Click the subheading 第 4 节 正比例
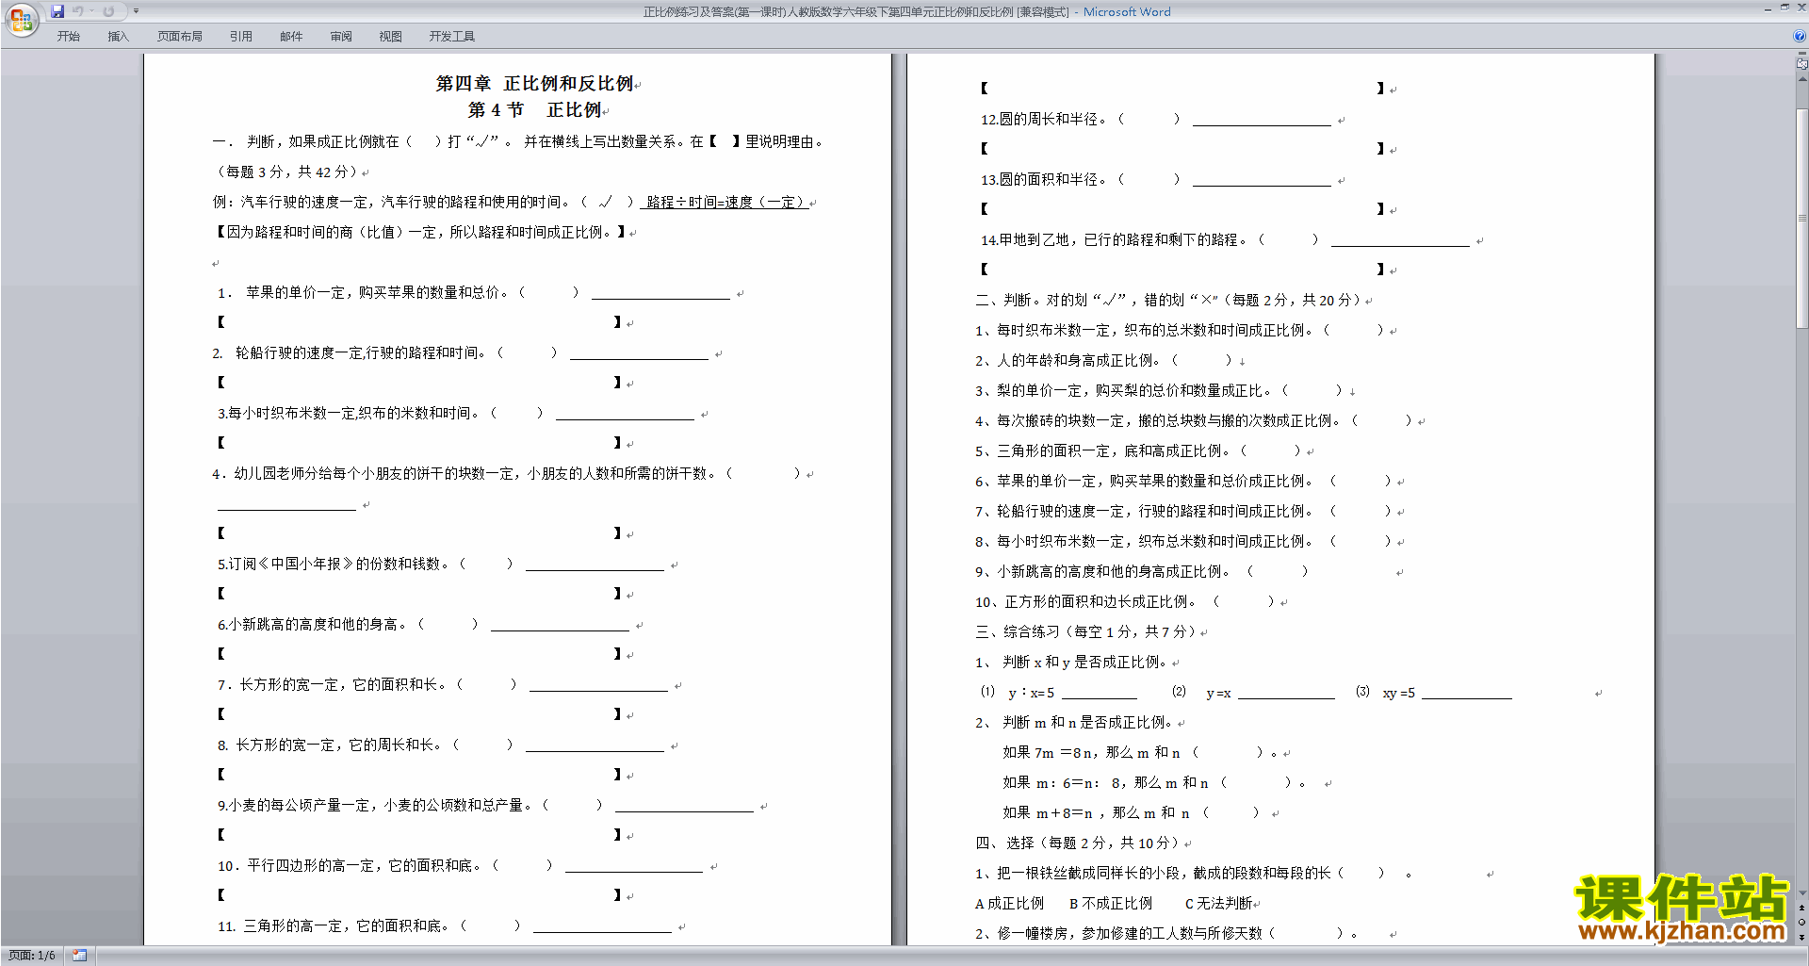Viewport: 1809px width, 966px height. 534,109
